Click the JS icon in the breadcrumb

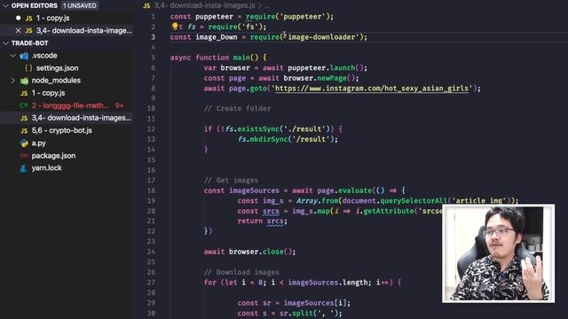[x=146, y=5]
